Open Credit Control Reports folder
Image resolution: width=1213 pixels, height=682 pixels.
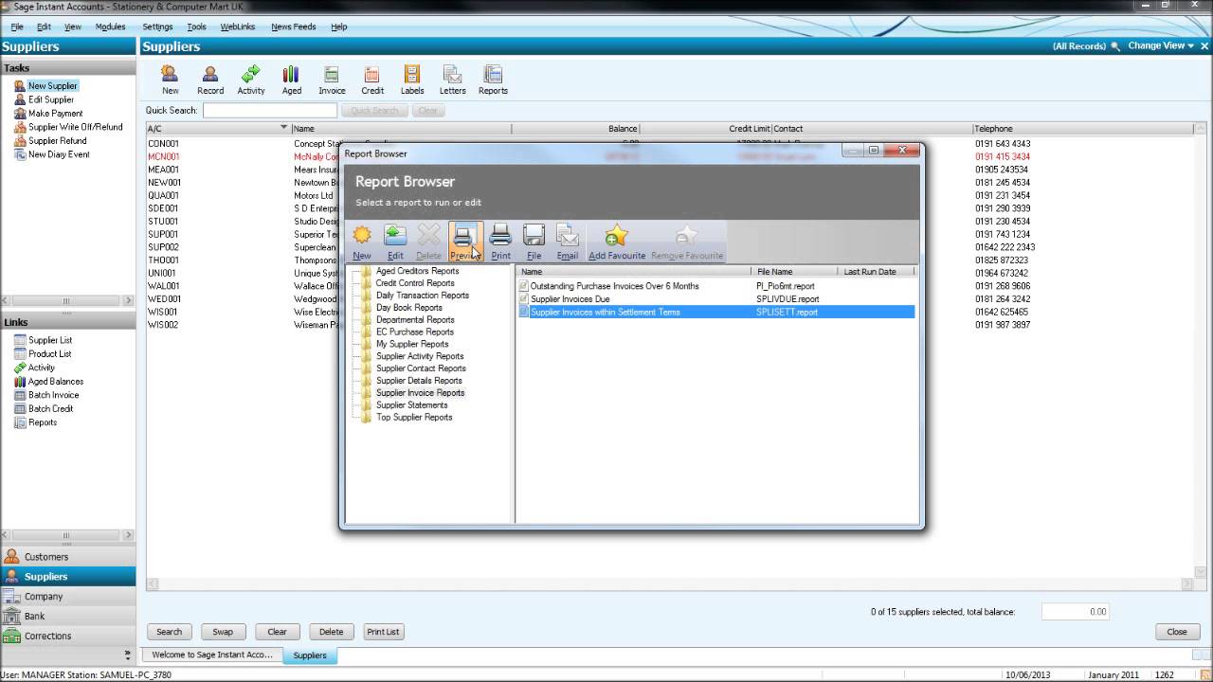click(415, 283)
